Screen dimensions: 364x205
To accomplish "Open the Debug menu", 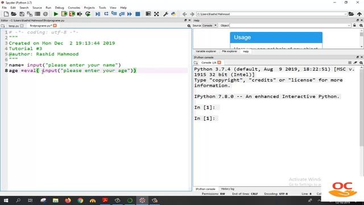I will 59,7.
